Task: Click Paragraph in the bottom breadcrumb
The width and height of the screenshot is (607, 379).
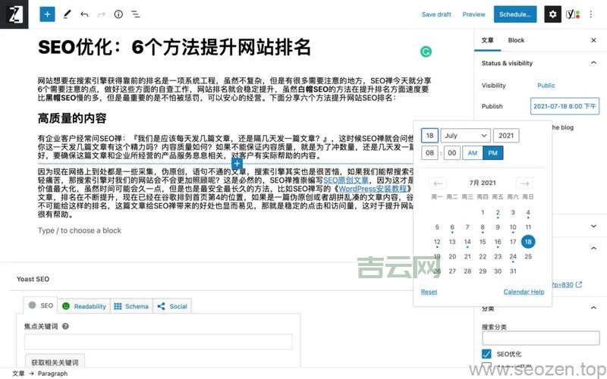Action: [x=52, y=374]
